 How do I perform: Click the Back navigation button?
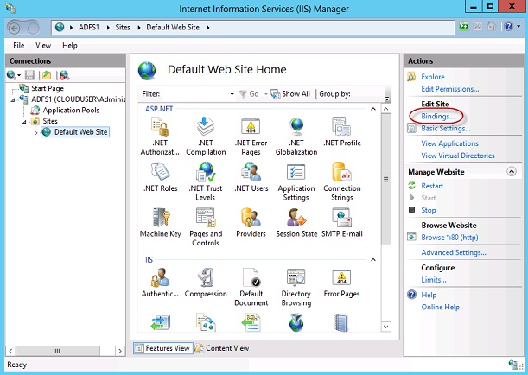pyautogui.click(x=15, y=29)
